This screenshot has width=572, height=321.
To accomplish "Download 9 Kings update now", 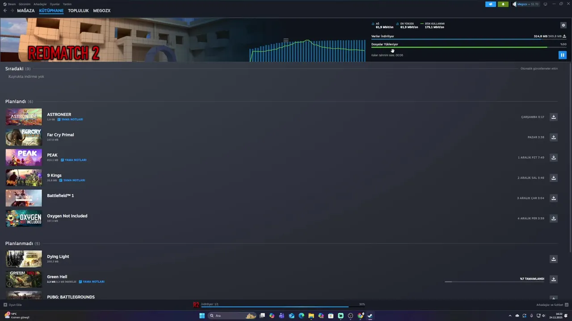I will click(x=554, y=178).
